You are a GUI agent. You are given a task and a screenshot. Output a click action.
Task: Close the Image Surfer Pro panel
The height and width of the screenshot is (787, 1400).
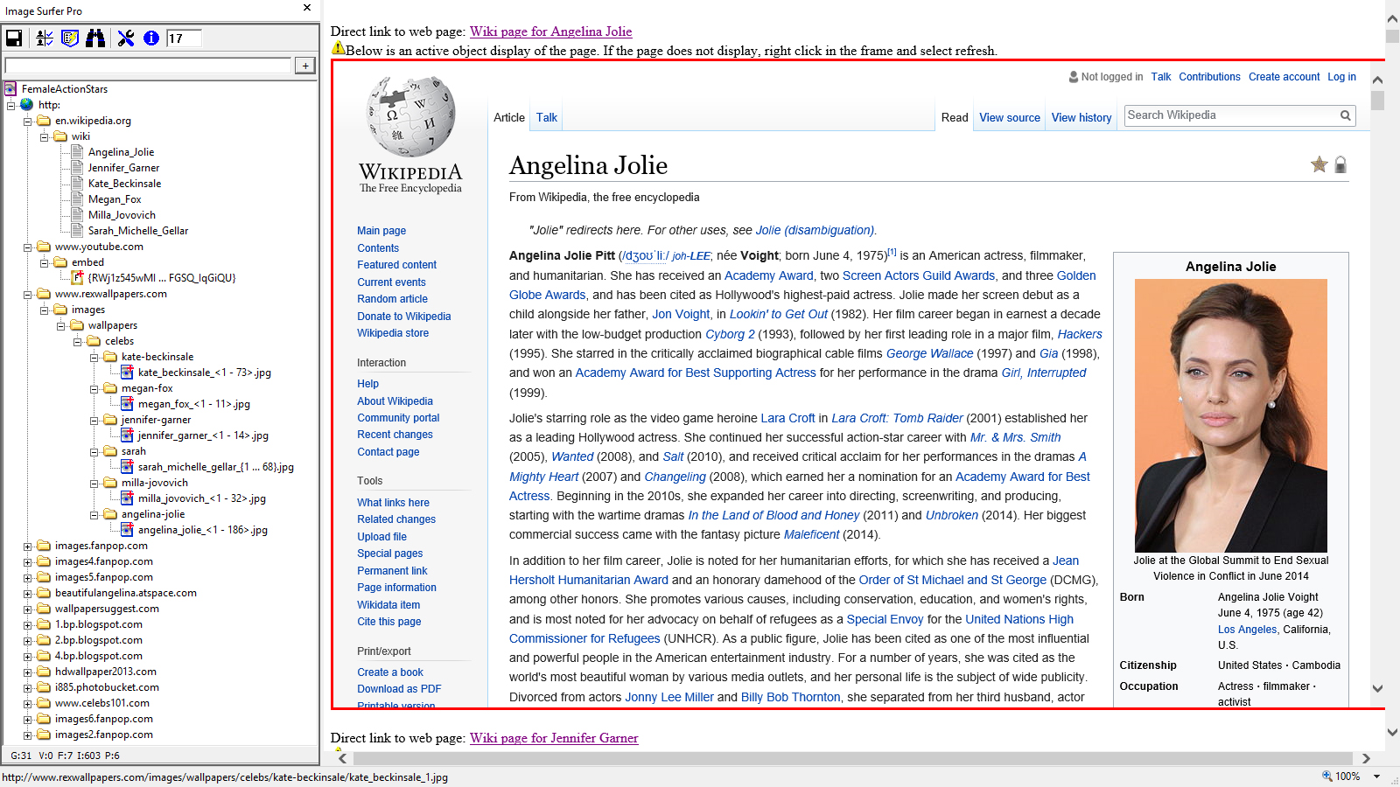pyautogui.click(x=307, y=8)
